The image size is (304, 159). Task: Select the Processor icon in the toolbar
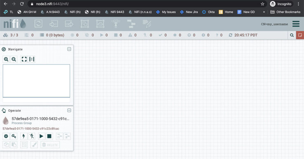(38, 24)
